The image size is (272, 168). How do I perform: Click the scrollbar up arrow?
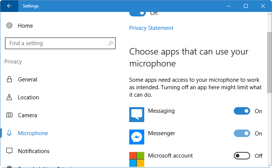pos(269,14)
